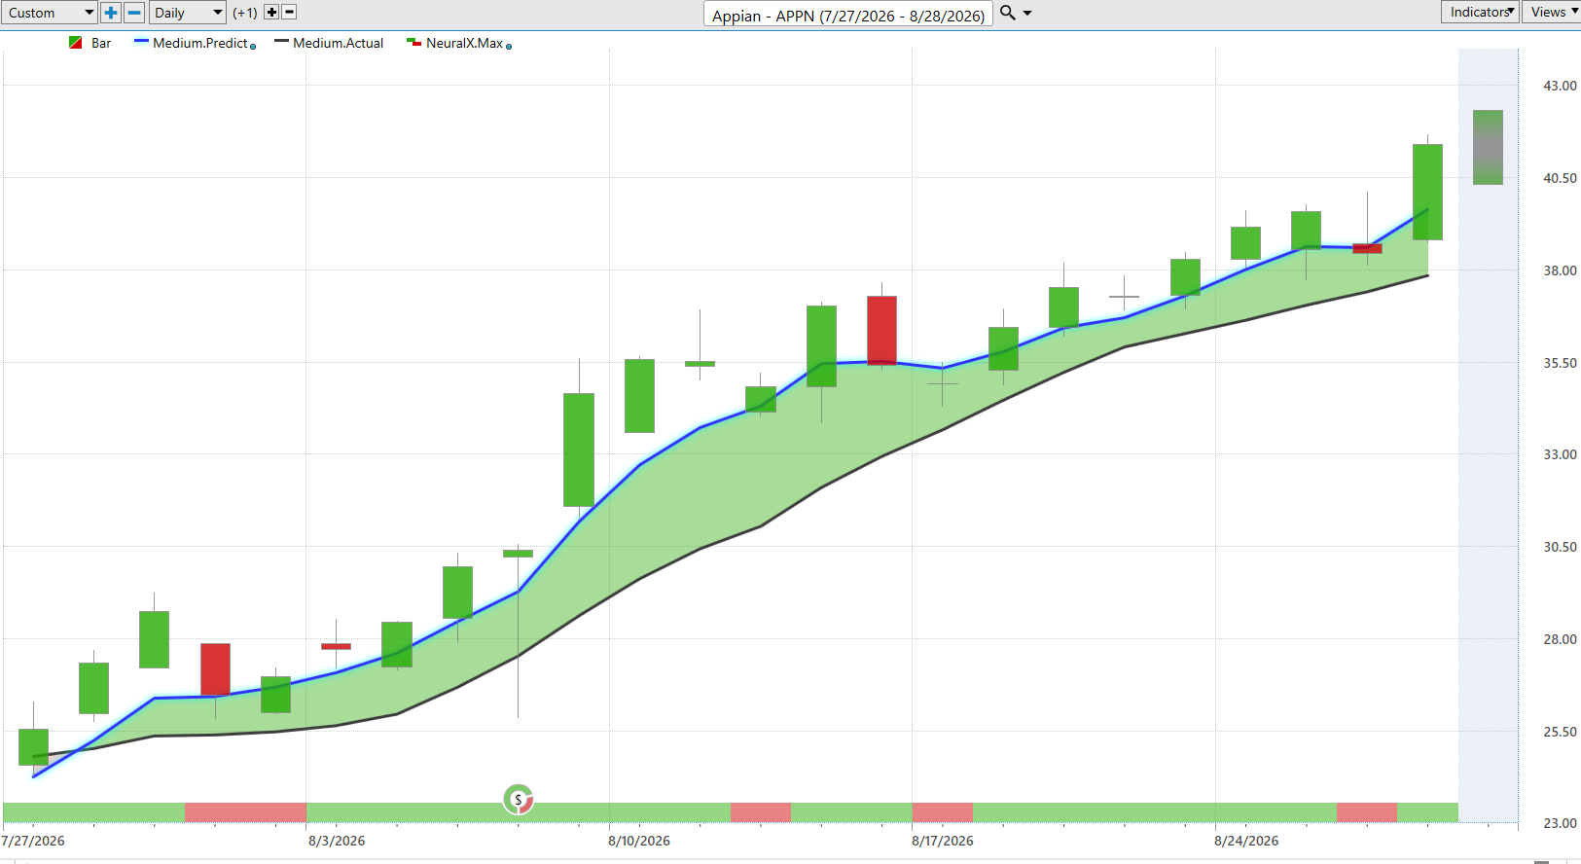The width and height of the screenshot is (1581, 864).
Task: Expand the arrow next to search icon
Action: (1027, 14)
